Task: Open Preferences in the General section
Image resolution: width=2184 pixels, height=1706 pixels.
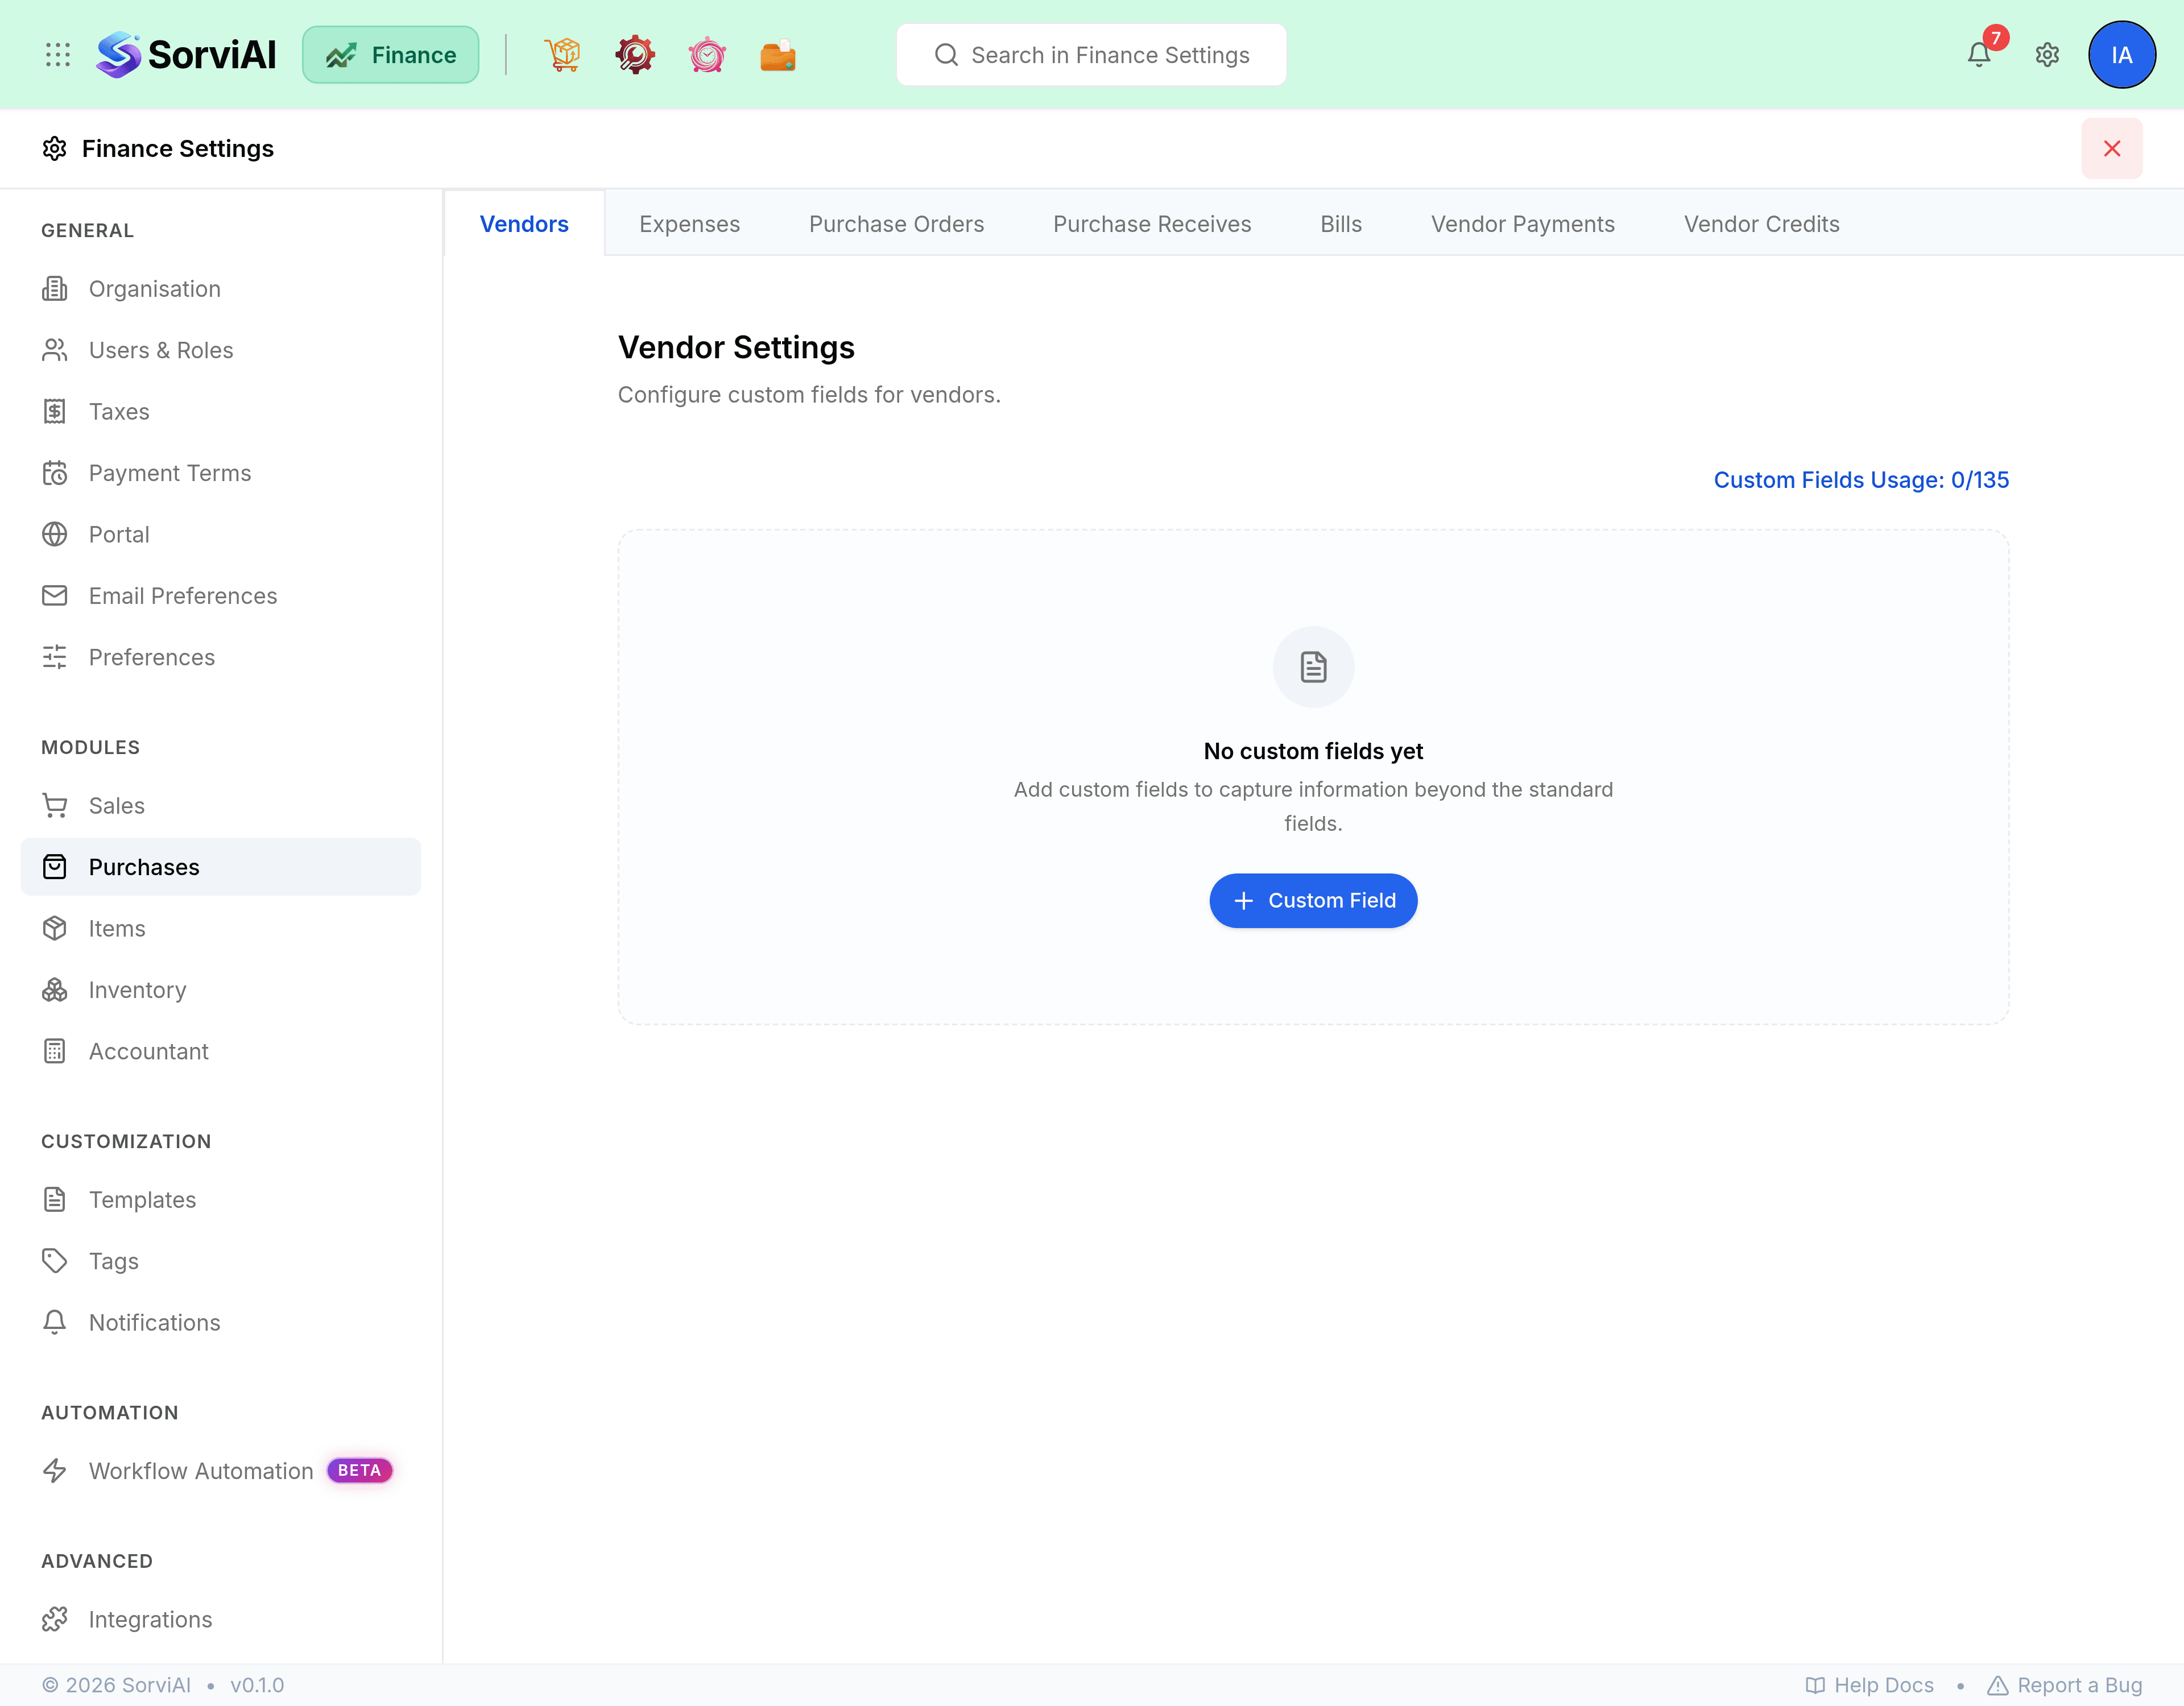Action: (221, 657)
